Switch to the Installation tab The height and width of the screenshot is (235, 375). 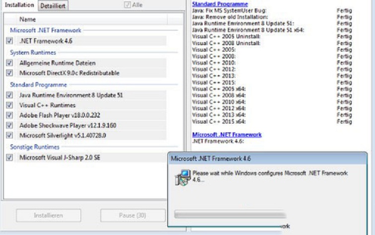pos(19,5)
